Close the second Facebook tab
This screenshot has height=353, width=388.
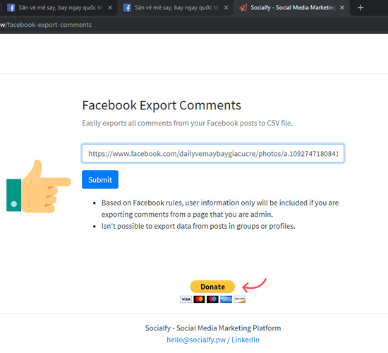pyautogui.click(x=226, y=8)
